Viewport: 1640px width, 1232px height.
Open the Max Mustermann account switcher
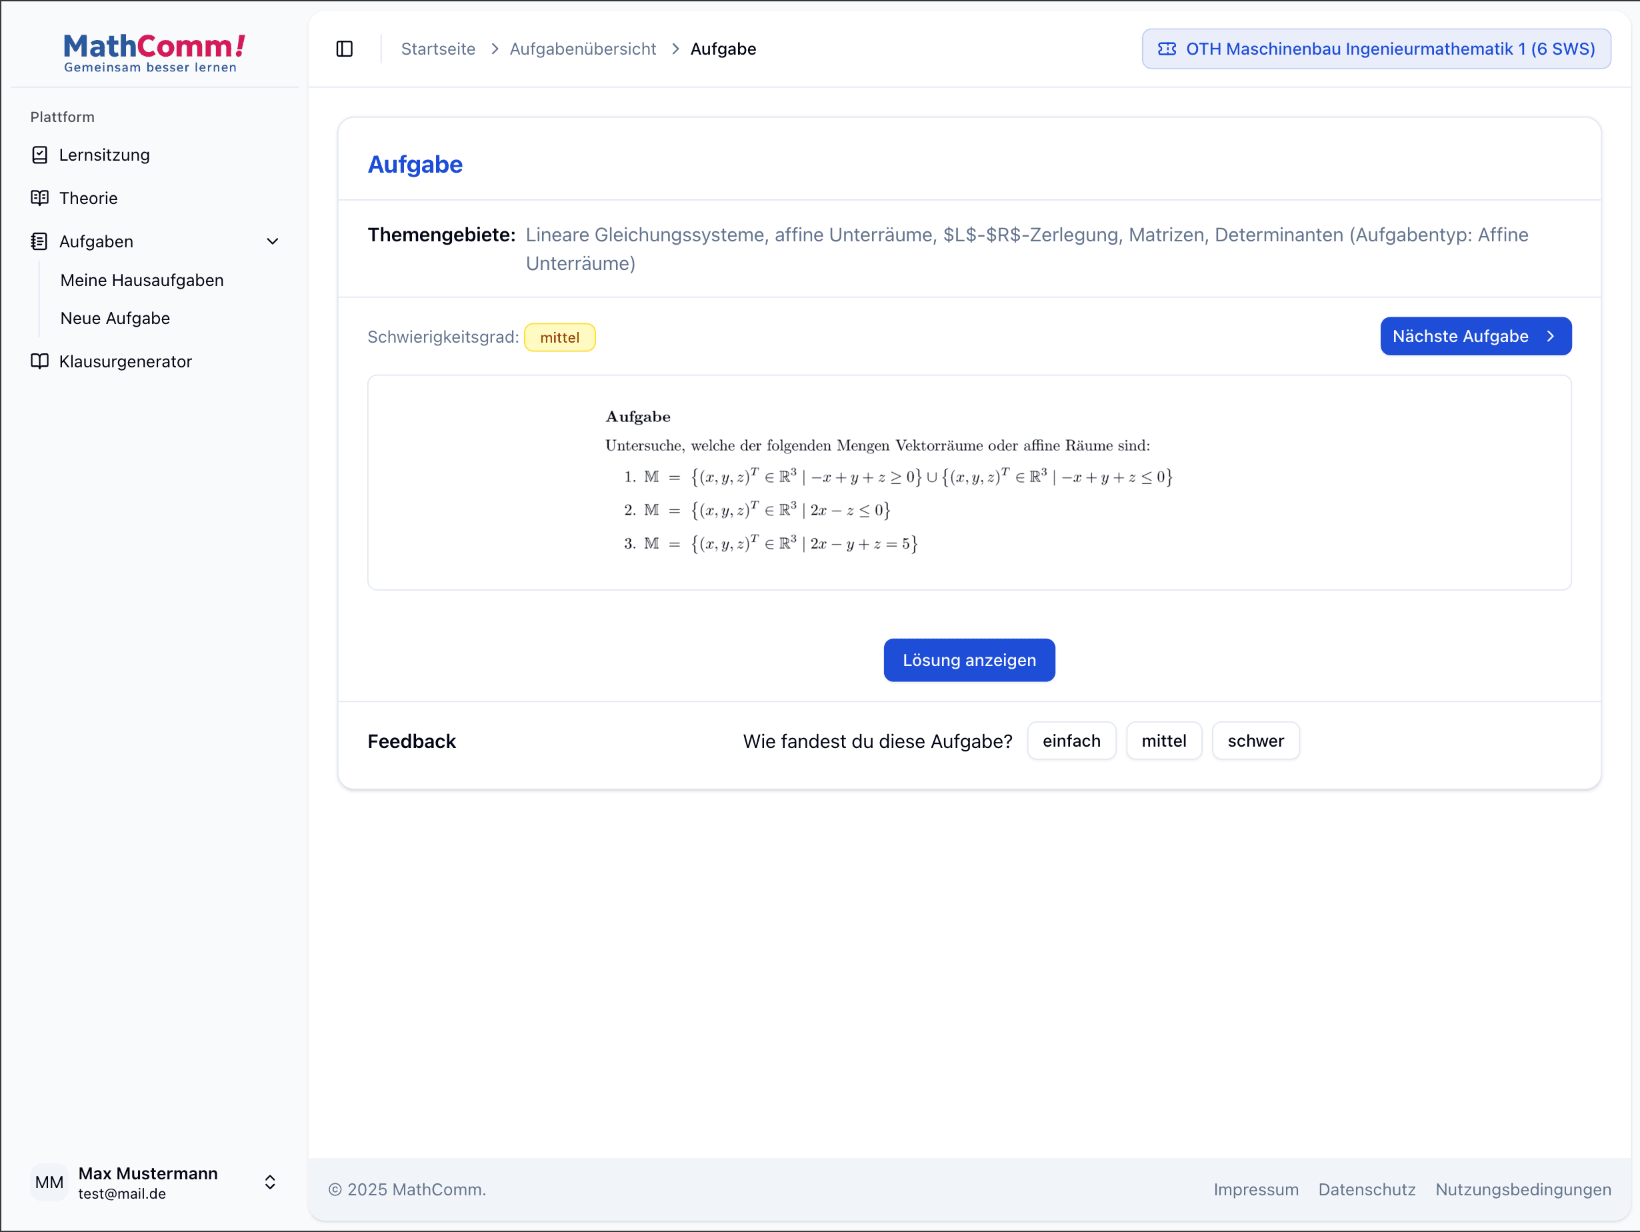(270, 1183)
